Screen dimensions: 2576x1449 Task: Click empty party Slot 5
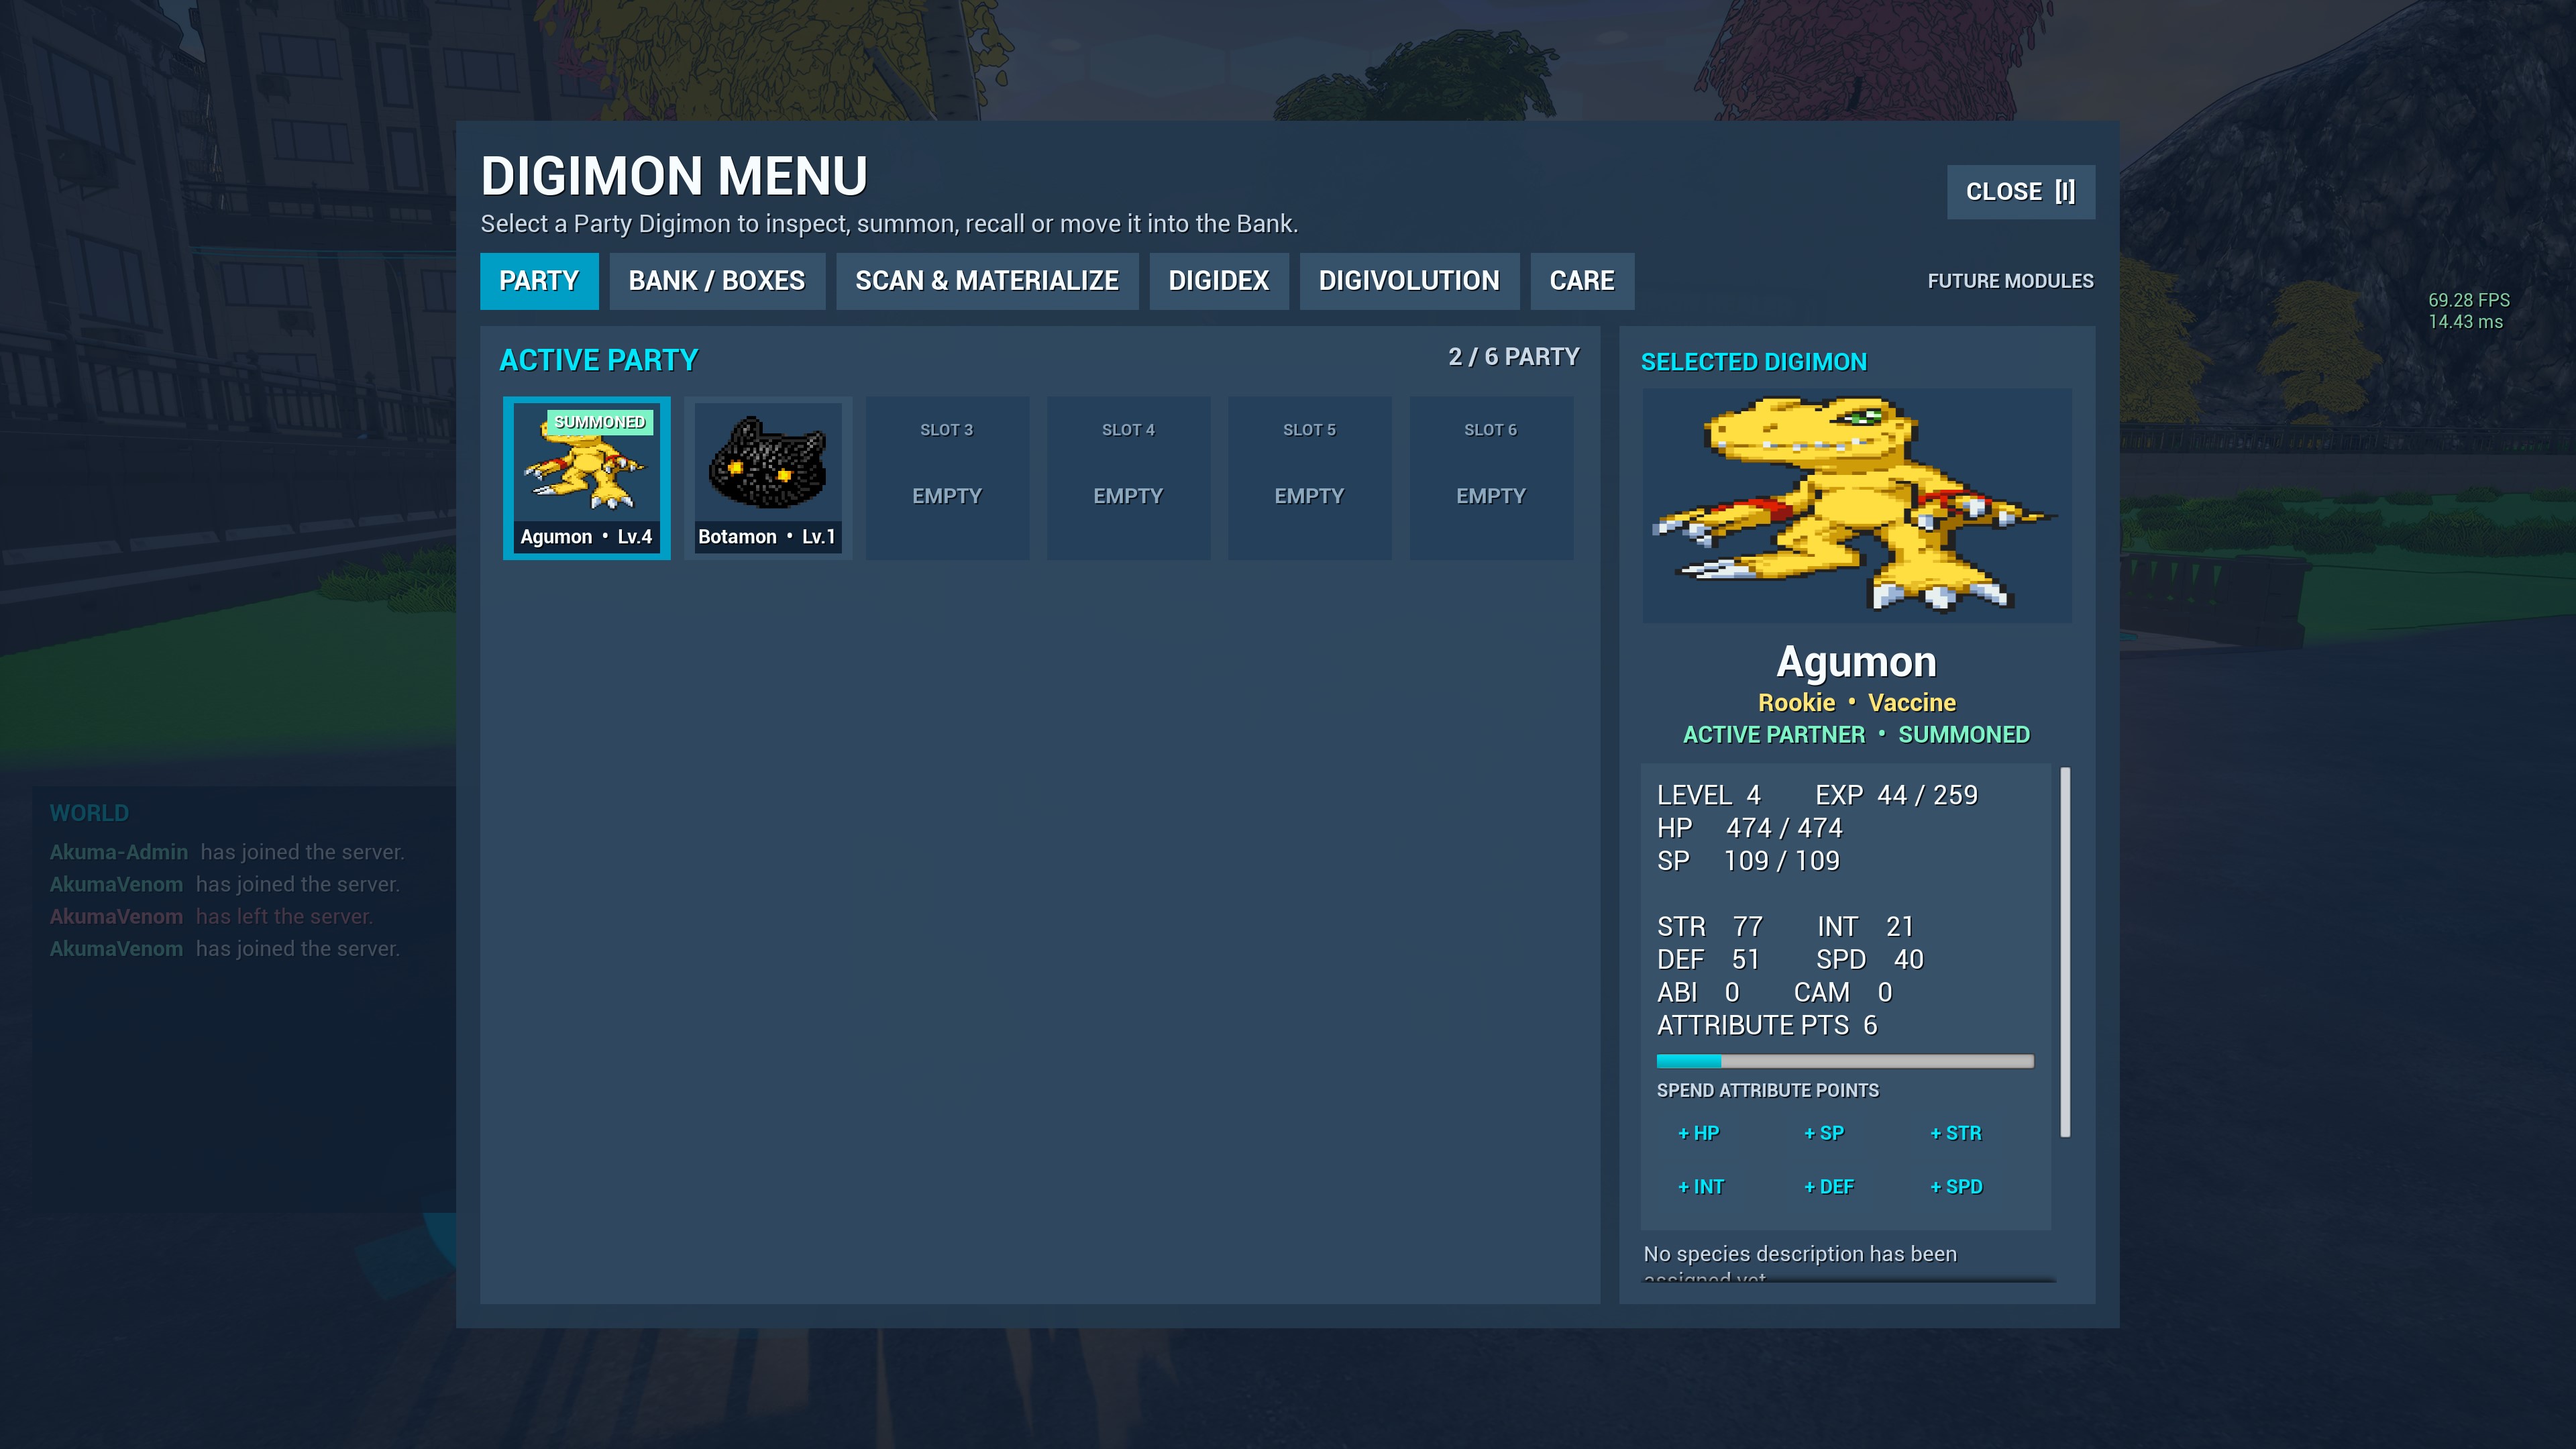[x=1309, y=478]
